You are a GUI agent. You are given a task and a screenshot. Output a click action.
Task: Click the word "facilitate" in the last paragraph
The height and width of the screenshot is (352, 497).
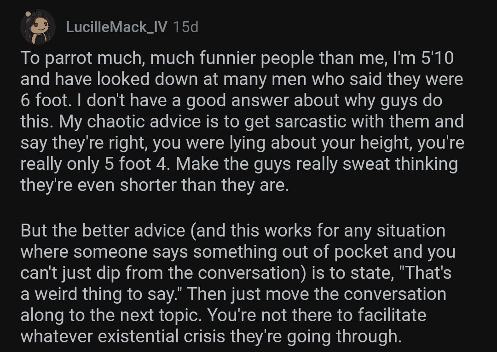point(392,315)
